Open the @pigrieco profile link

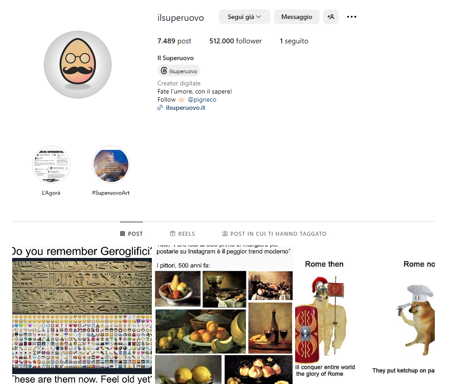coord(202,100)
